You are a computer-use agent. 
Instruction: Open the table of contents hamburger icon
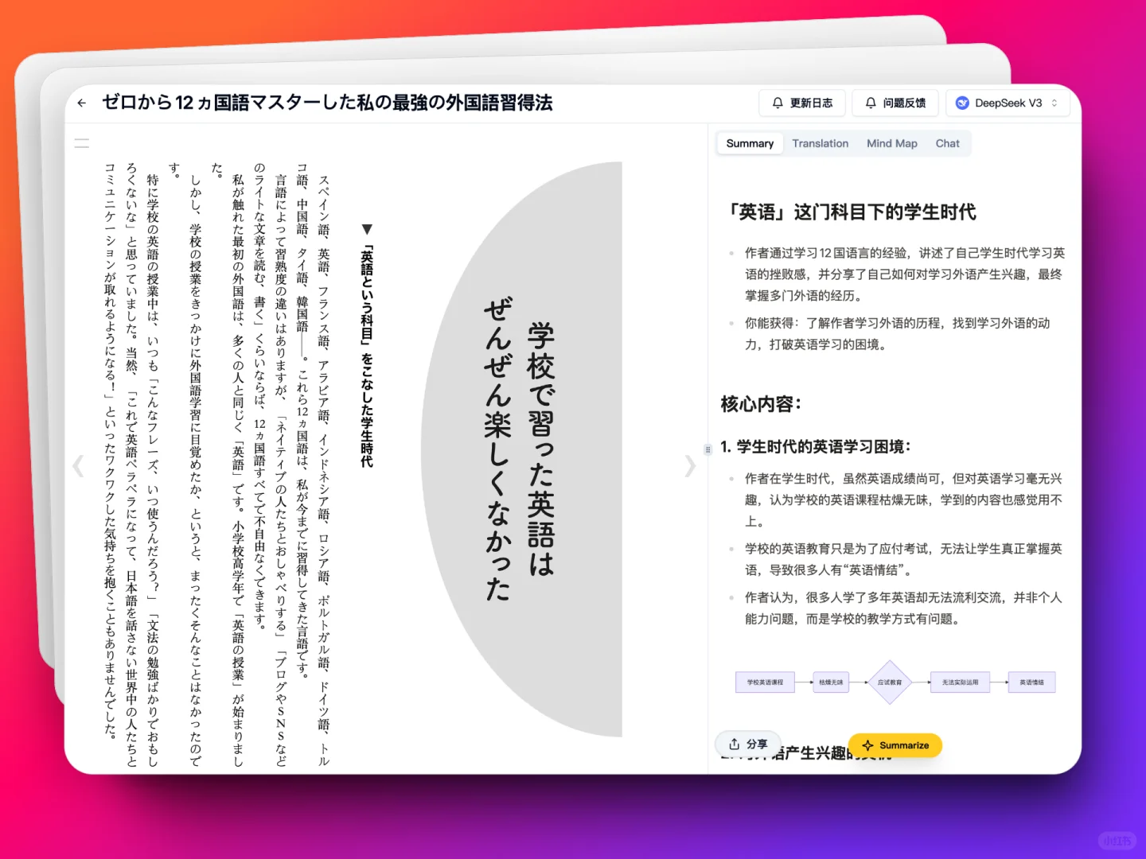tap(81, 142)
